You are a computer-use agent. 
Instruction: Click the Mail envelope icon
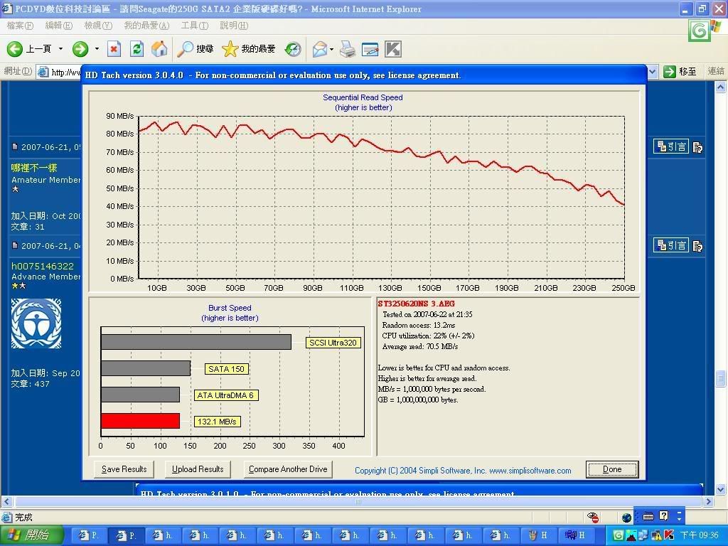[x=320, y=49]
